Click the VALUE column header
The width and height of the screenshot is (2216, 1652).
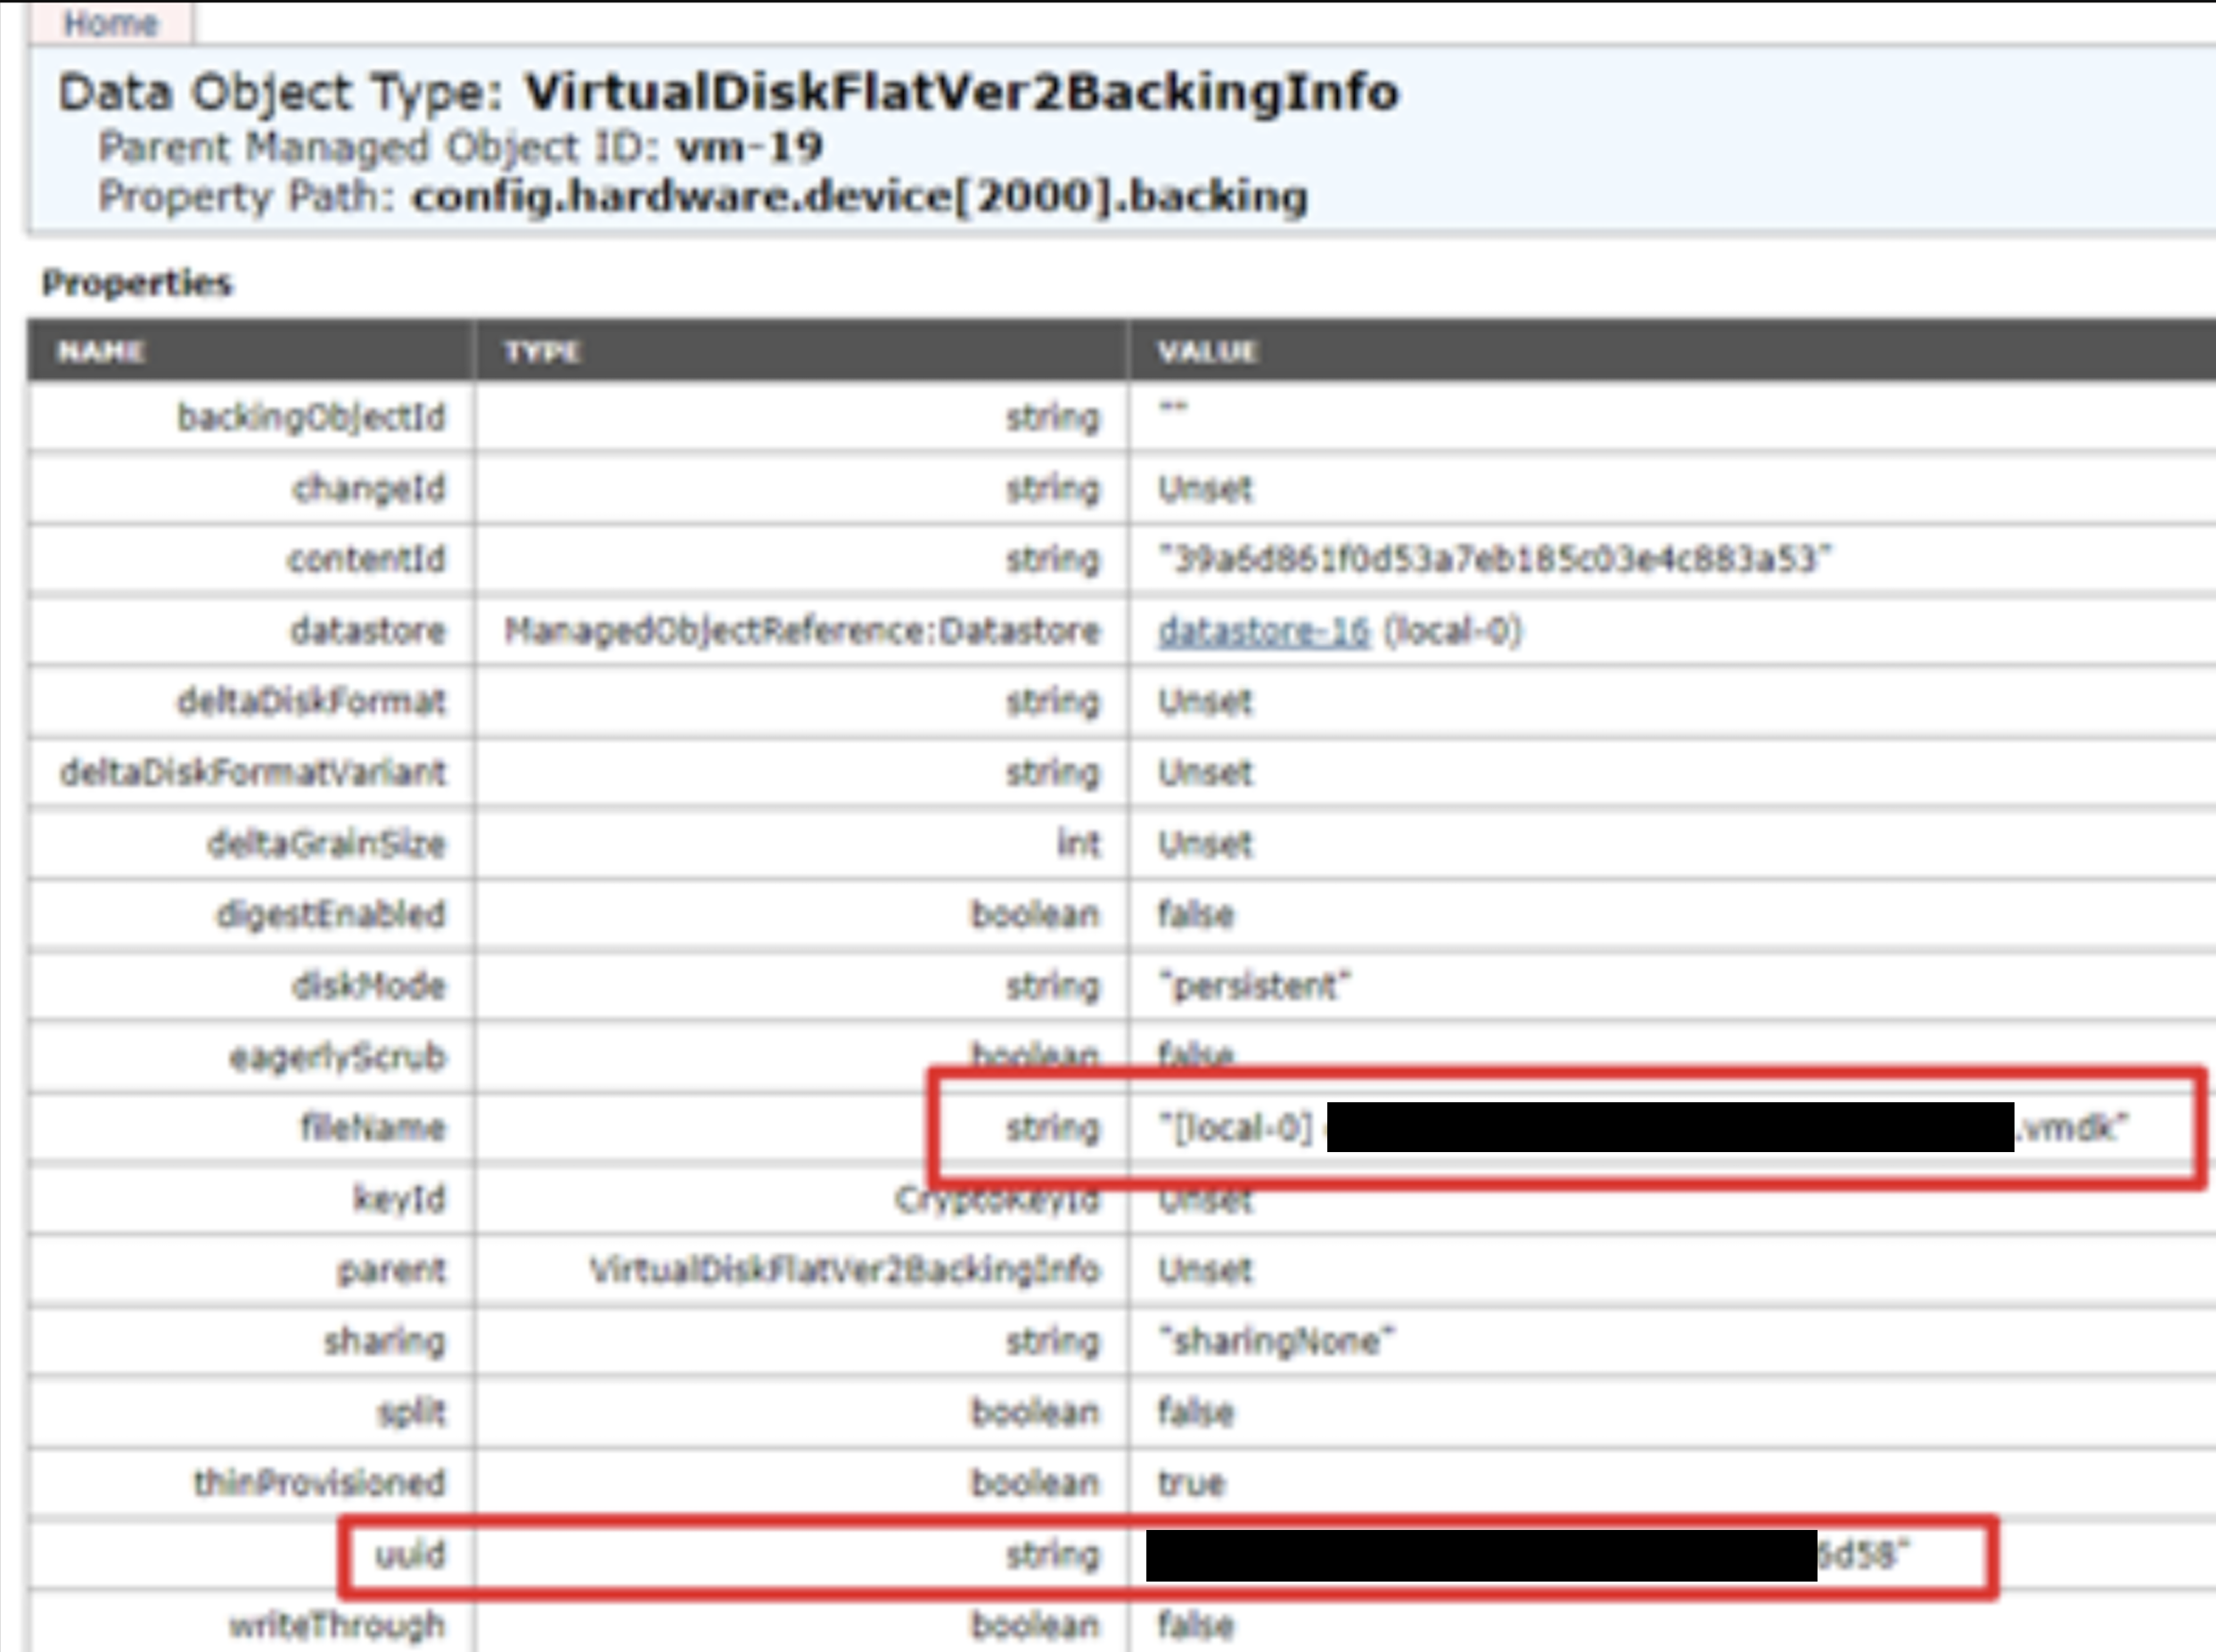[x=1207, y=351]
